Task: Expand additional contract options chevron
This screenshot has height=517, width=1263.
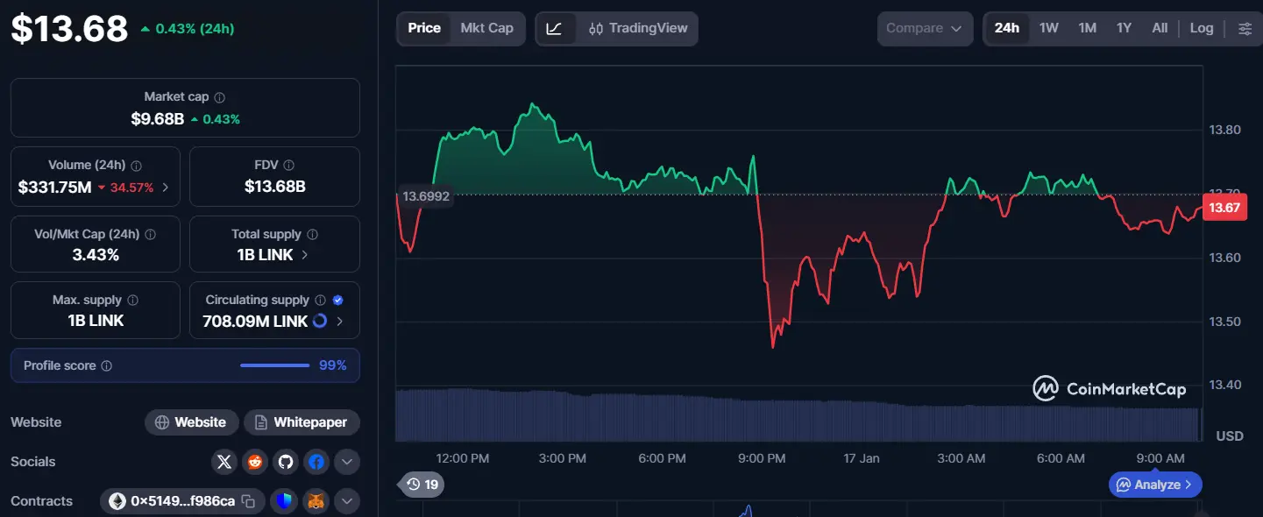Action: click(347, 500)
